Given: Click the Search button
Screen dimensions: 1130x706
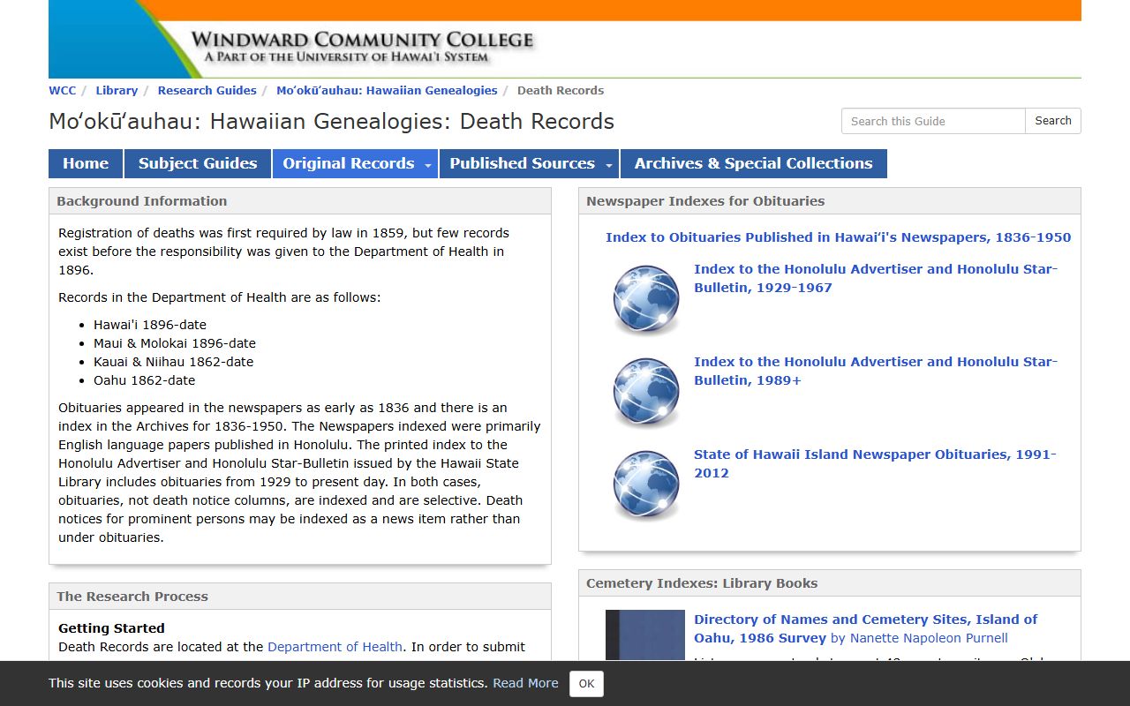Looking at the screenshot, I should point(1053,121).
